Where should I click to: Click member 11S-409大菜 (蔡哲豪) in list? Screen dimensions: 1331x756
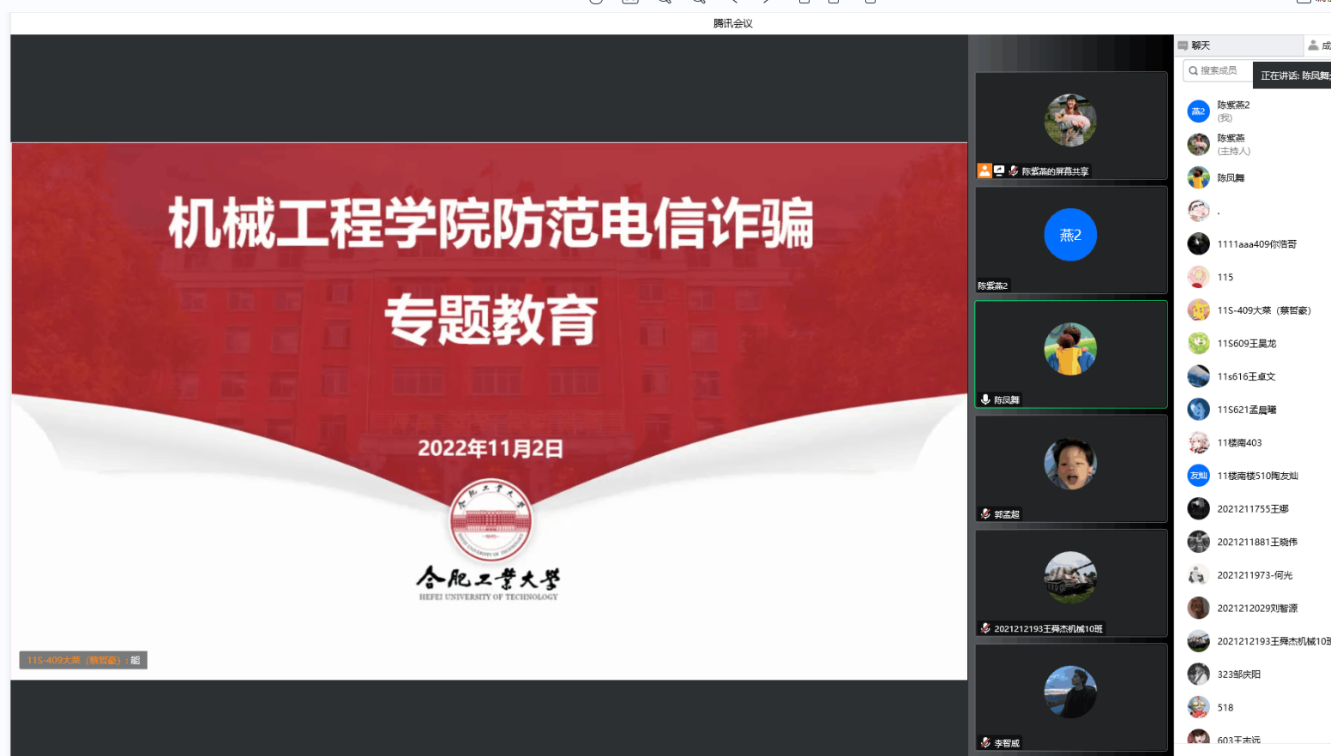(x=1263, y=310)
